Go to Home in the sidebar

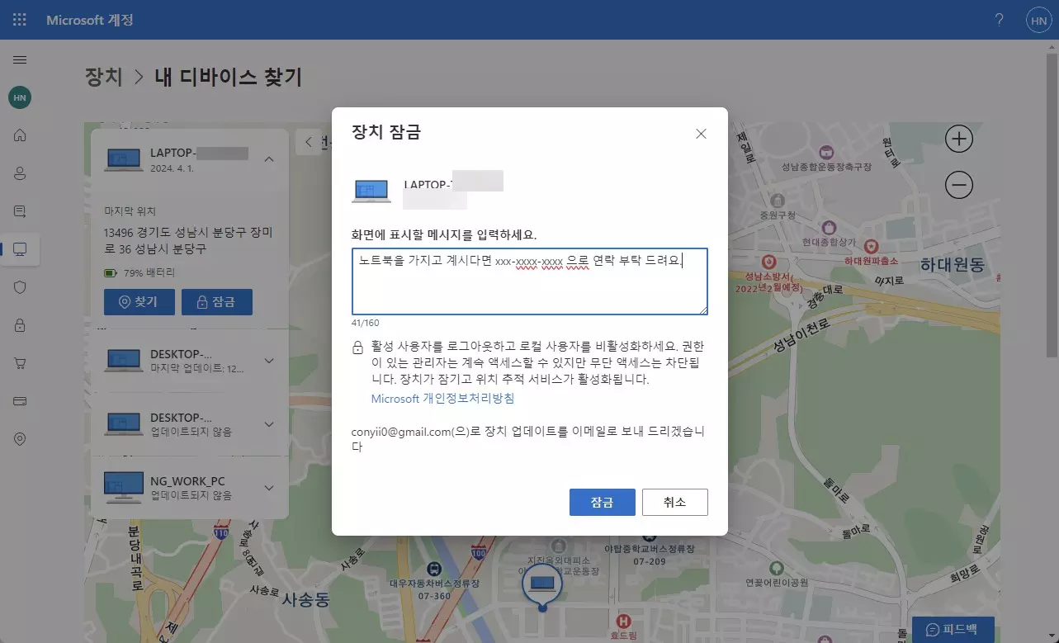point(20,135)
